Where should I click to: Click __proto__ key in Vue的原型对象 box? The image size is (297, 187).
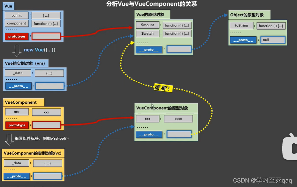pyautogui.click(x=149, y=50)
